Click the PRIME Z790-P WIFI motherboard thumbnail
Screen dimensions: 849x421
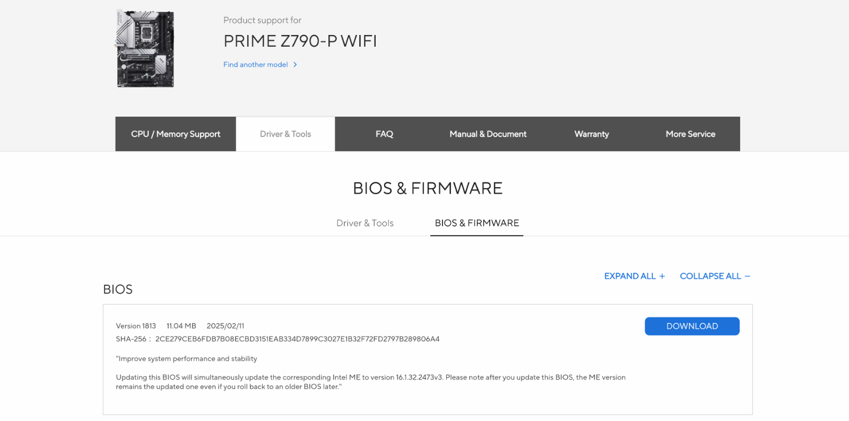[x=145, y=48]
